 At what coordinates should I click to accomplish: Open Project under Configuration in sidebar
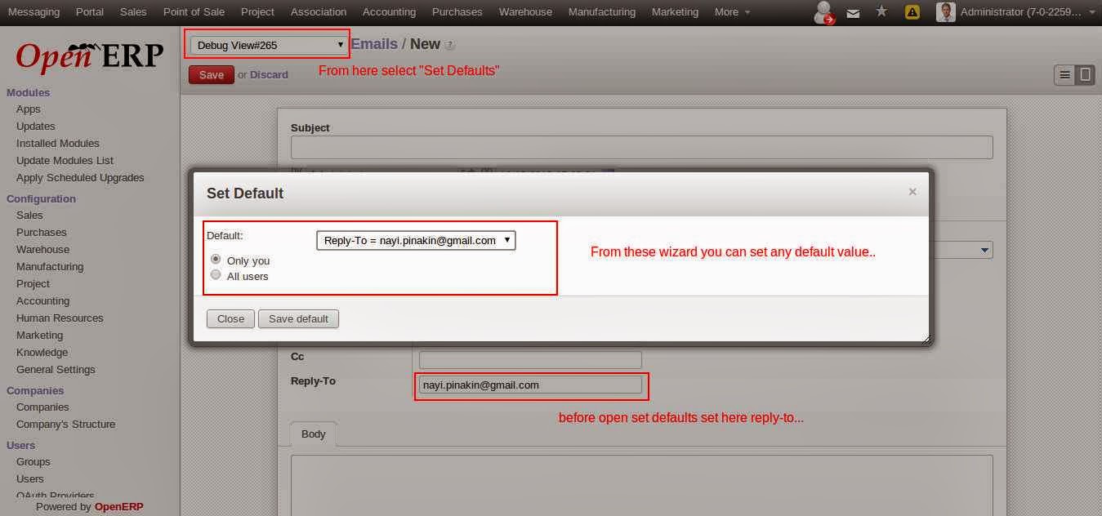point(33,284)
